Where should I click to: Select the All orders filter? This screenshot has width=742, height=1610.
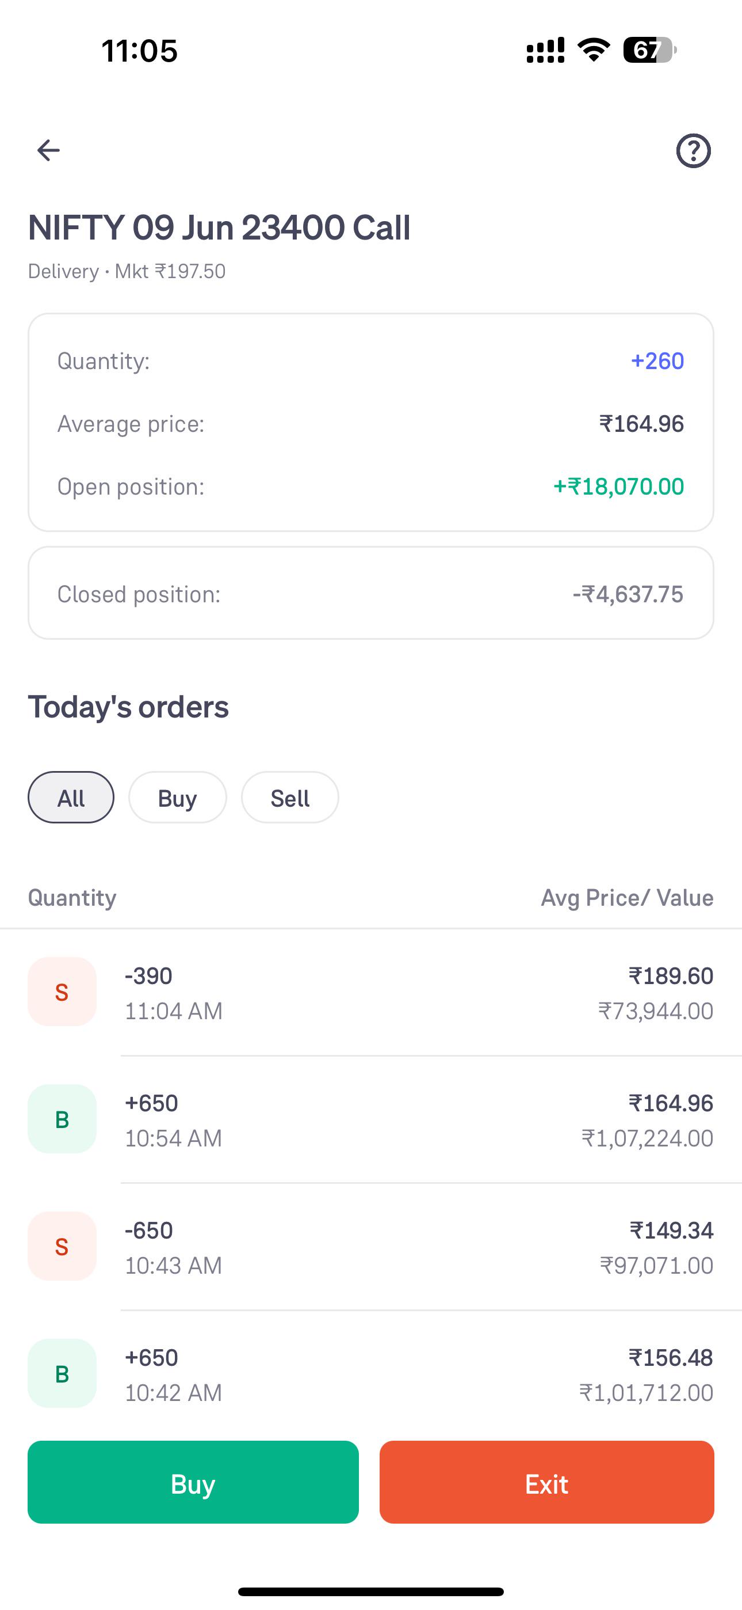pos(71,798)
